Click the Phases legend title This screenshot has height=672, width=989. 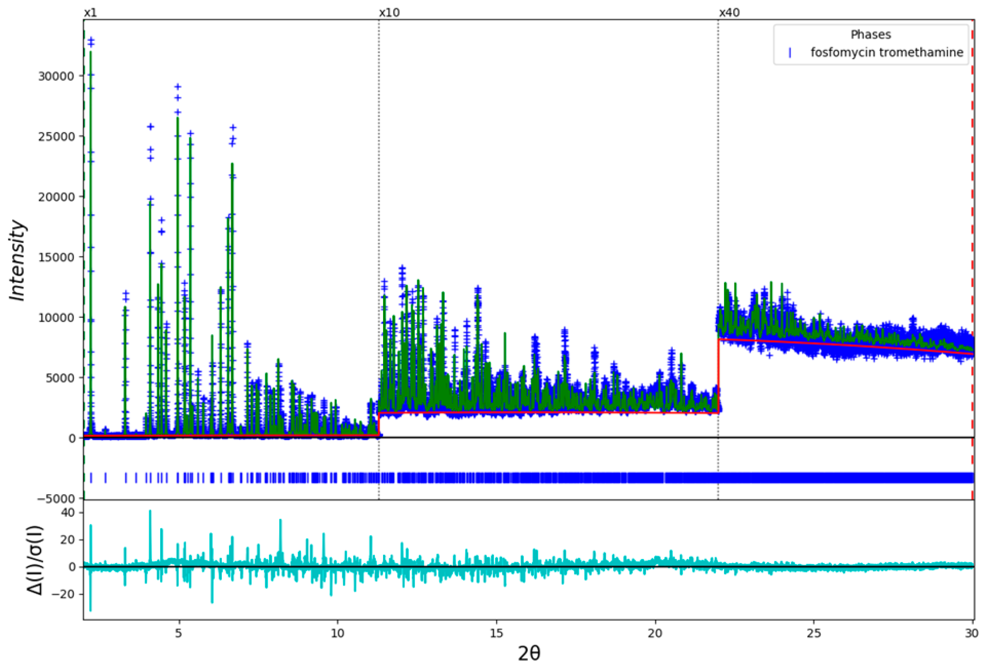point(870,35)
